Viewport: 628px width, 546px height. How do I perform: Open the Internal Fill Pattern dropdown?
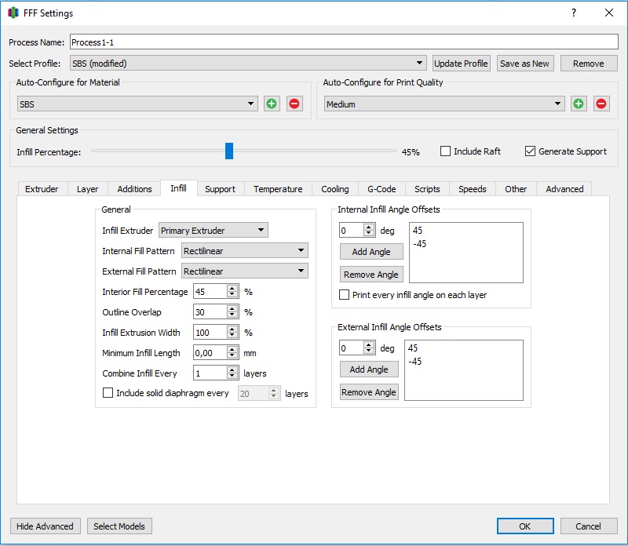click(244, 251)
